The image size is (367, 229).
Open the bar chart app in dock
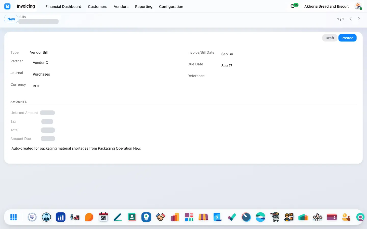(61, 217)
